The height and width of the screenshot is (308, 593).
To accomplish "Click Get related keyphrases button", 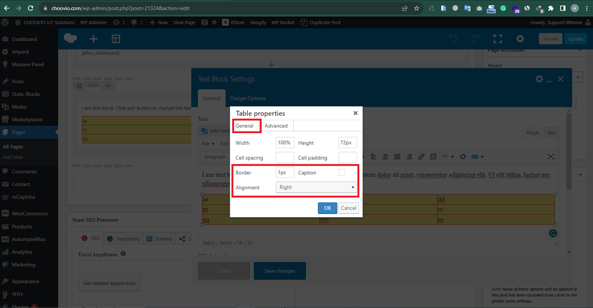I will 109,283.
